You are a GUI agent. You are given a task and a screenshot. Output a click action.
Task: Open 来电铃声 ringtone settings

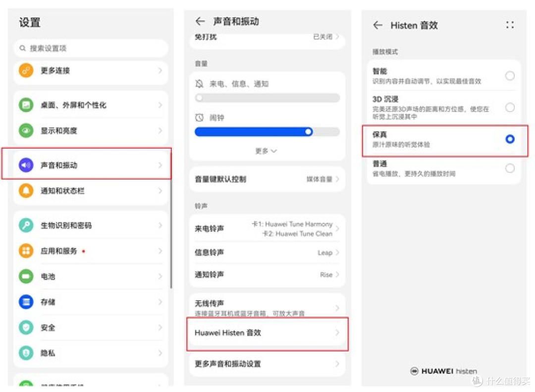267,229
